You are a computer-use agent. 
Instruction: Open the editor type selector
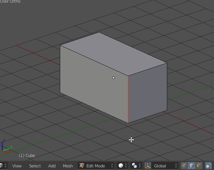pos(3,166)
